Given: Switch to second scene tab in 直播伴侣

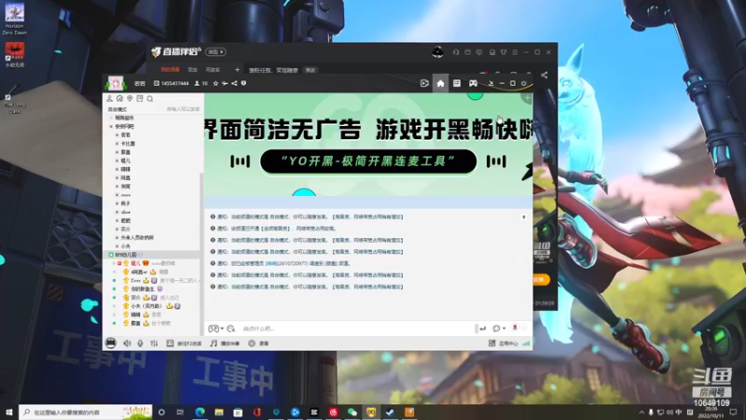Looking at the screenshot, I should click(192, 70).
